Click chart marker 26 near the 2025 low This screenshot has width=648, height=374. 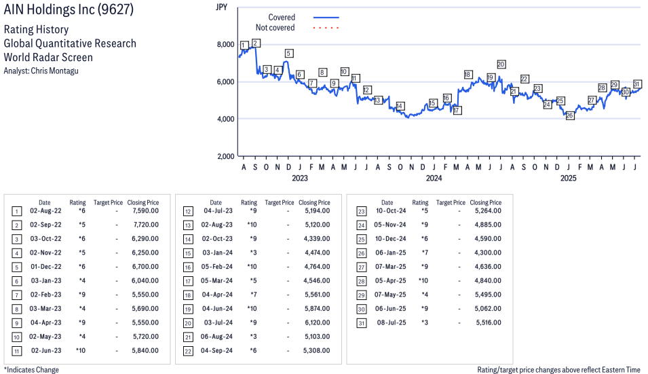click(x=569, y=115)
